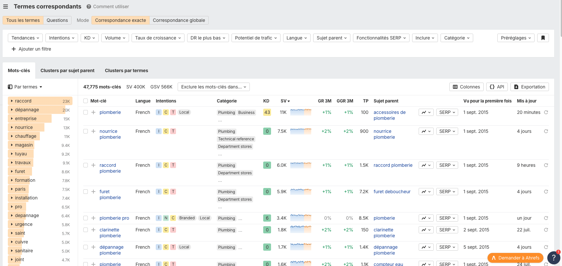Refresh the plomberie row updated 20 minutes ago

click(546, 112)
